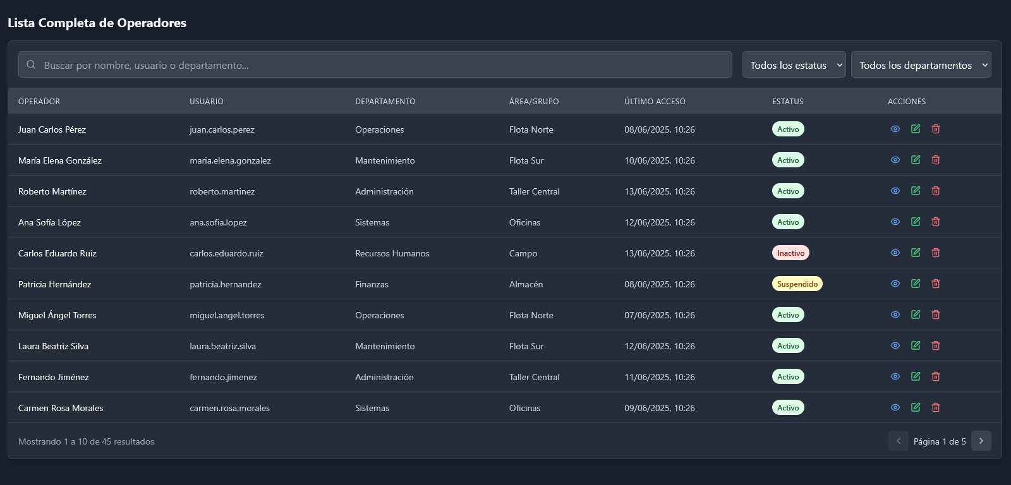Delete operator Roberto Martínez
The image size is (1011, 485).
[x=936, y=191]
